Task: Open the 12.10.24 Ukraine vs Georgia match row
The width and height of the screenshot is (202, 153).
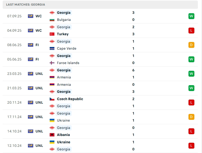Action: pyautogui.click(x=100, y=146)
